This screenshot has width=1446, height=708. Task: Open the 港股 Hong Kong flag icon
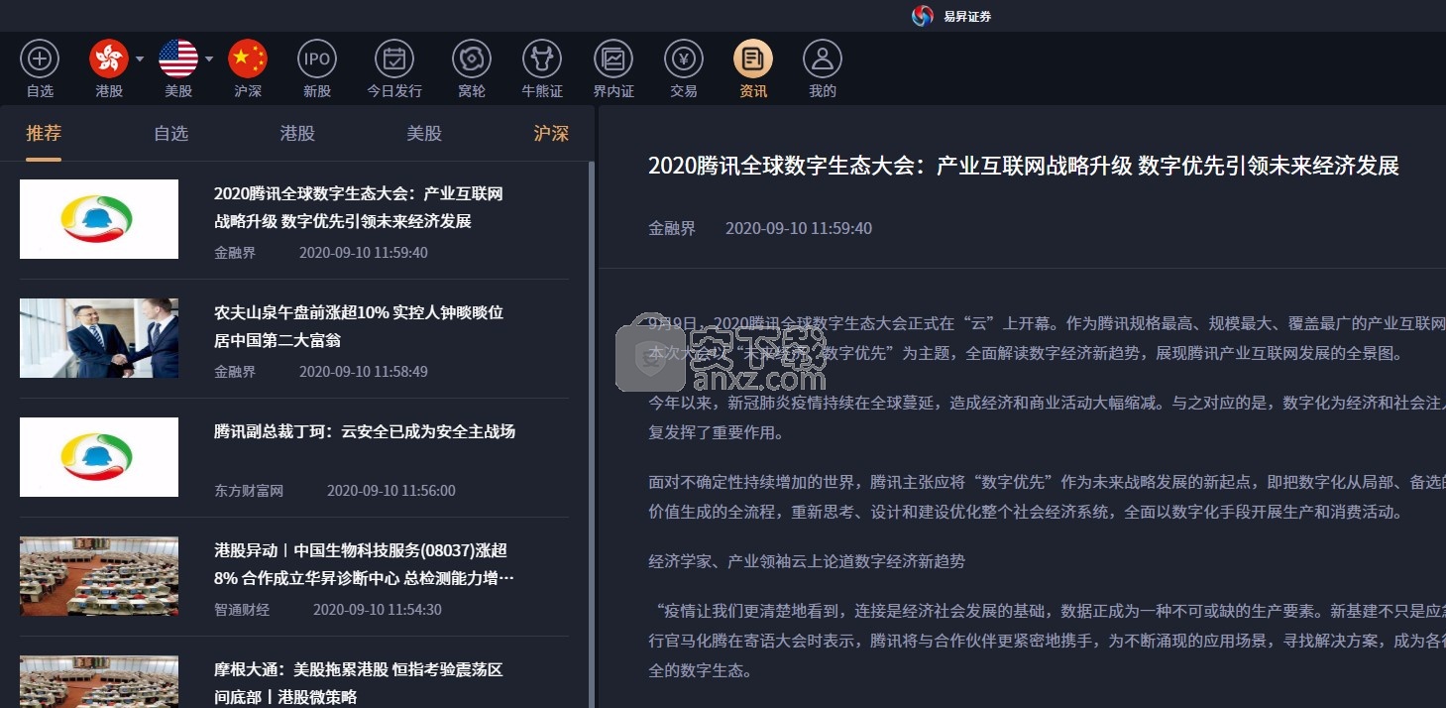pyautogui.click(x=109, y=59)
